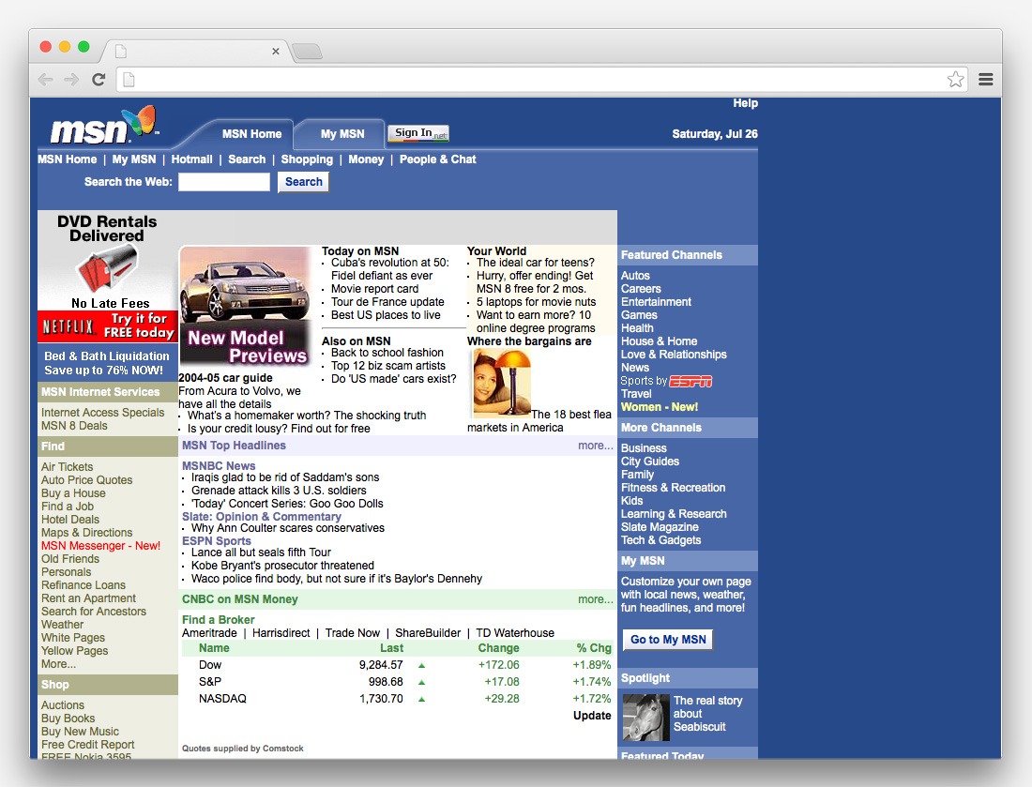Image resolution: width=1032 pixels, height=787 pixels.
Task: Click the MSN butterfly logo
Action: tap(104, 125)
